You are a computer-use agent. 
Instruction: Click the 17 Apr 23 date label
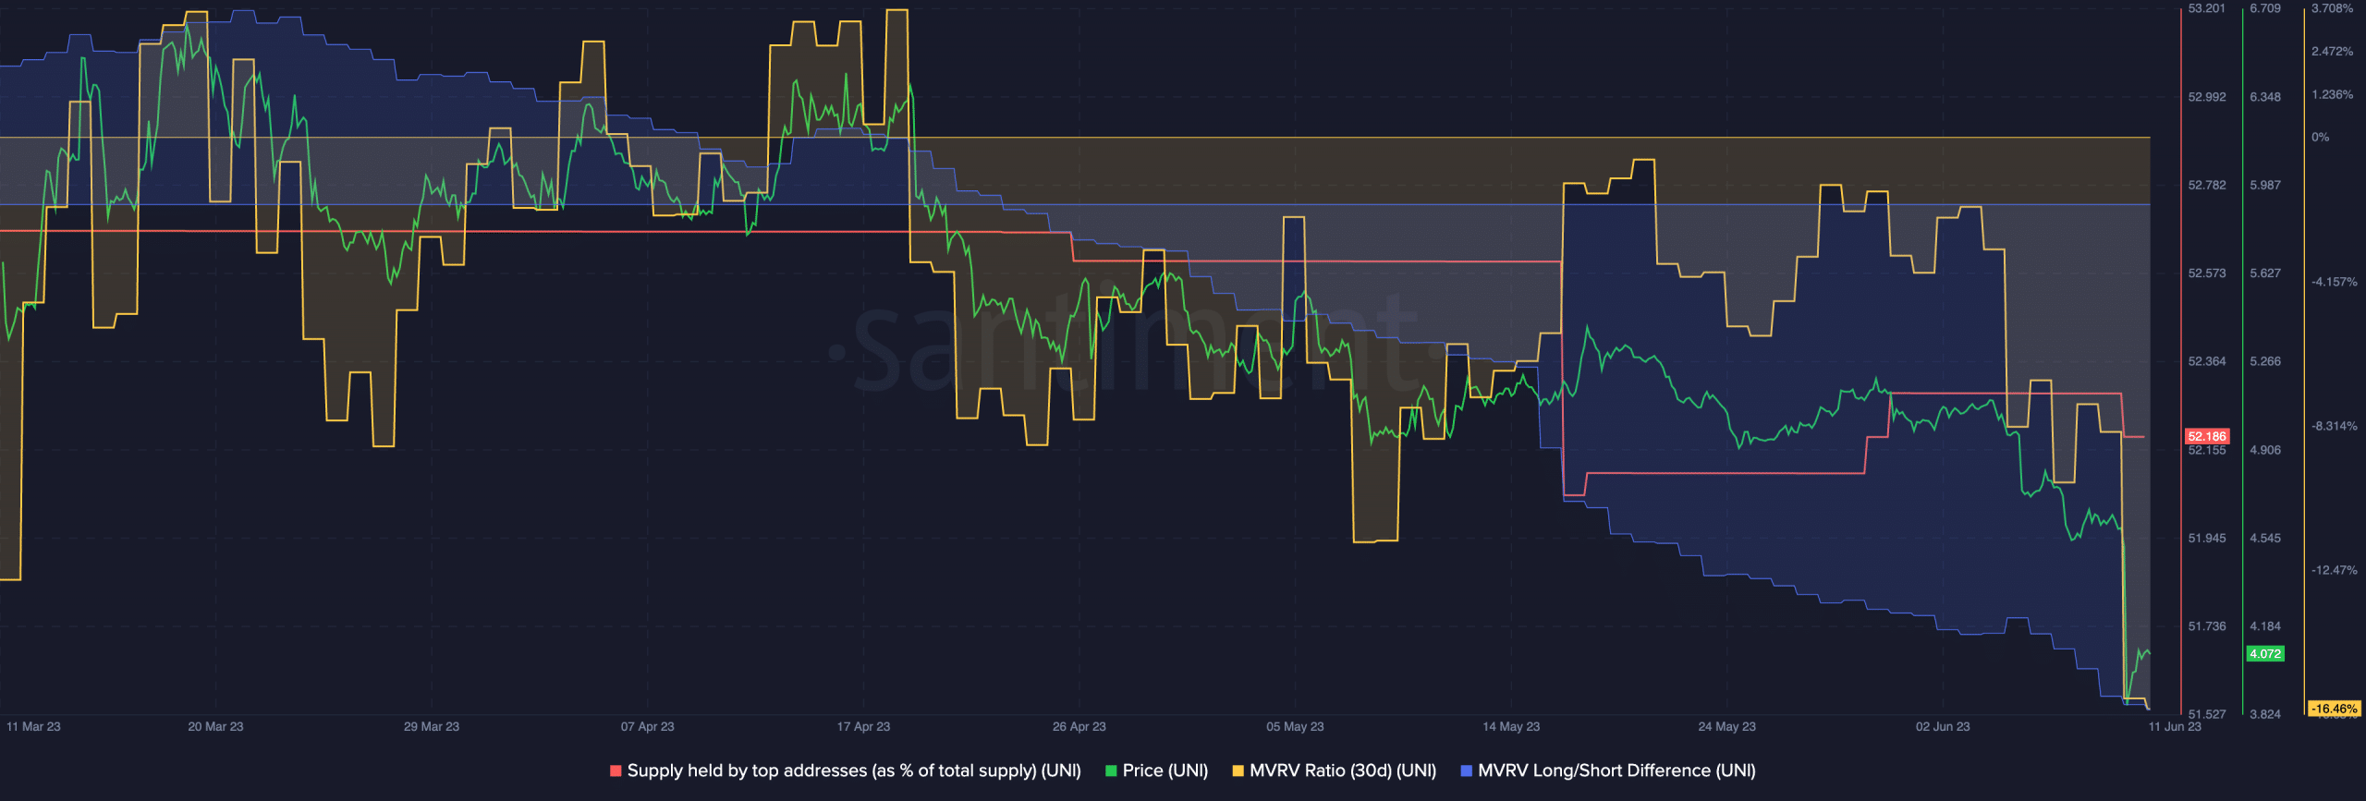863,727
